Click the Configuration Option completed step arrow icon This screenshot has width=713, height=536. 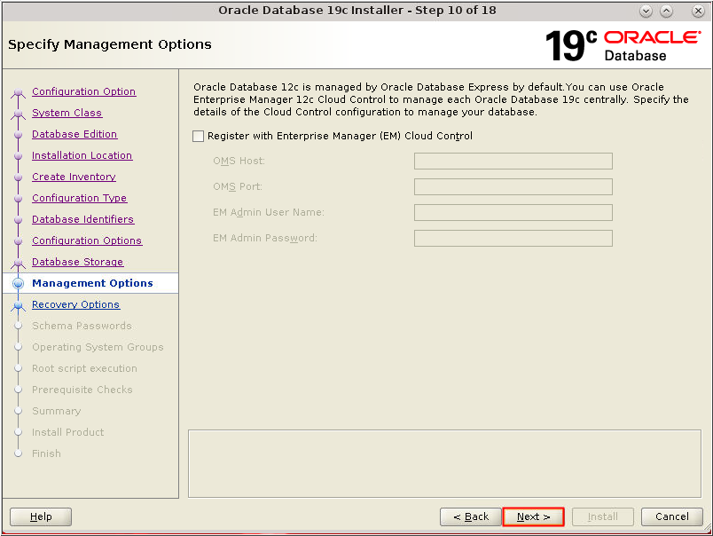(20, 91)
